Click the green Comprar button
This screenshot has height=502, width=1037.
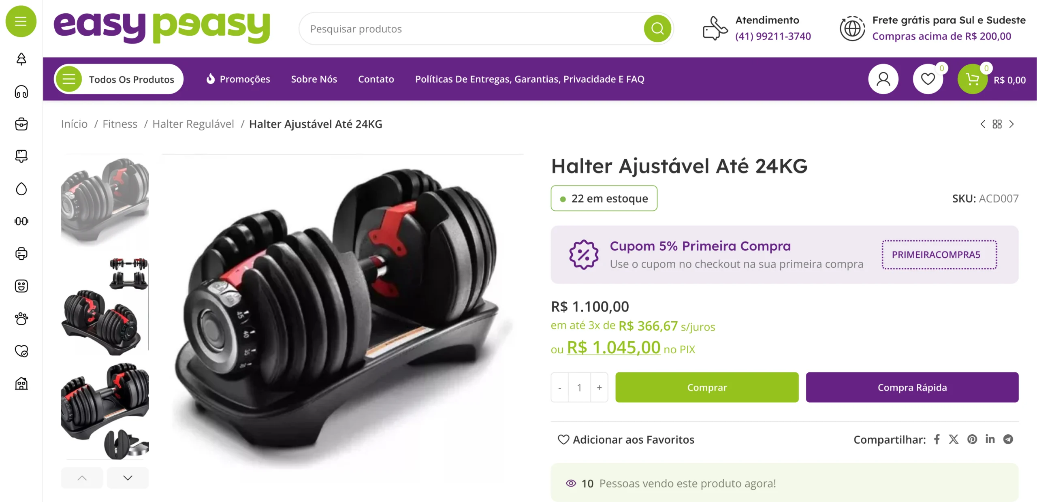point(707,387)
